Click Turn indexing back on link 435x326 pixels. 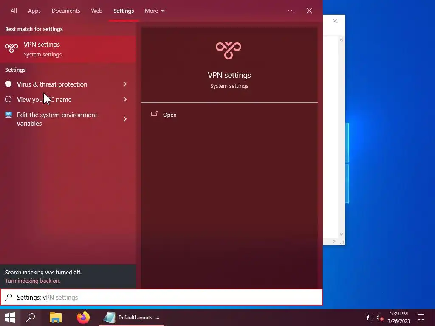tap(33, 281)
